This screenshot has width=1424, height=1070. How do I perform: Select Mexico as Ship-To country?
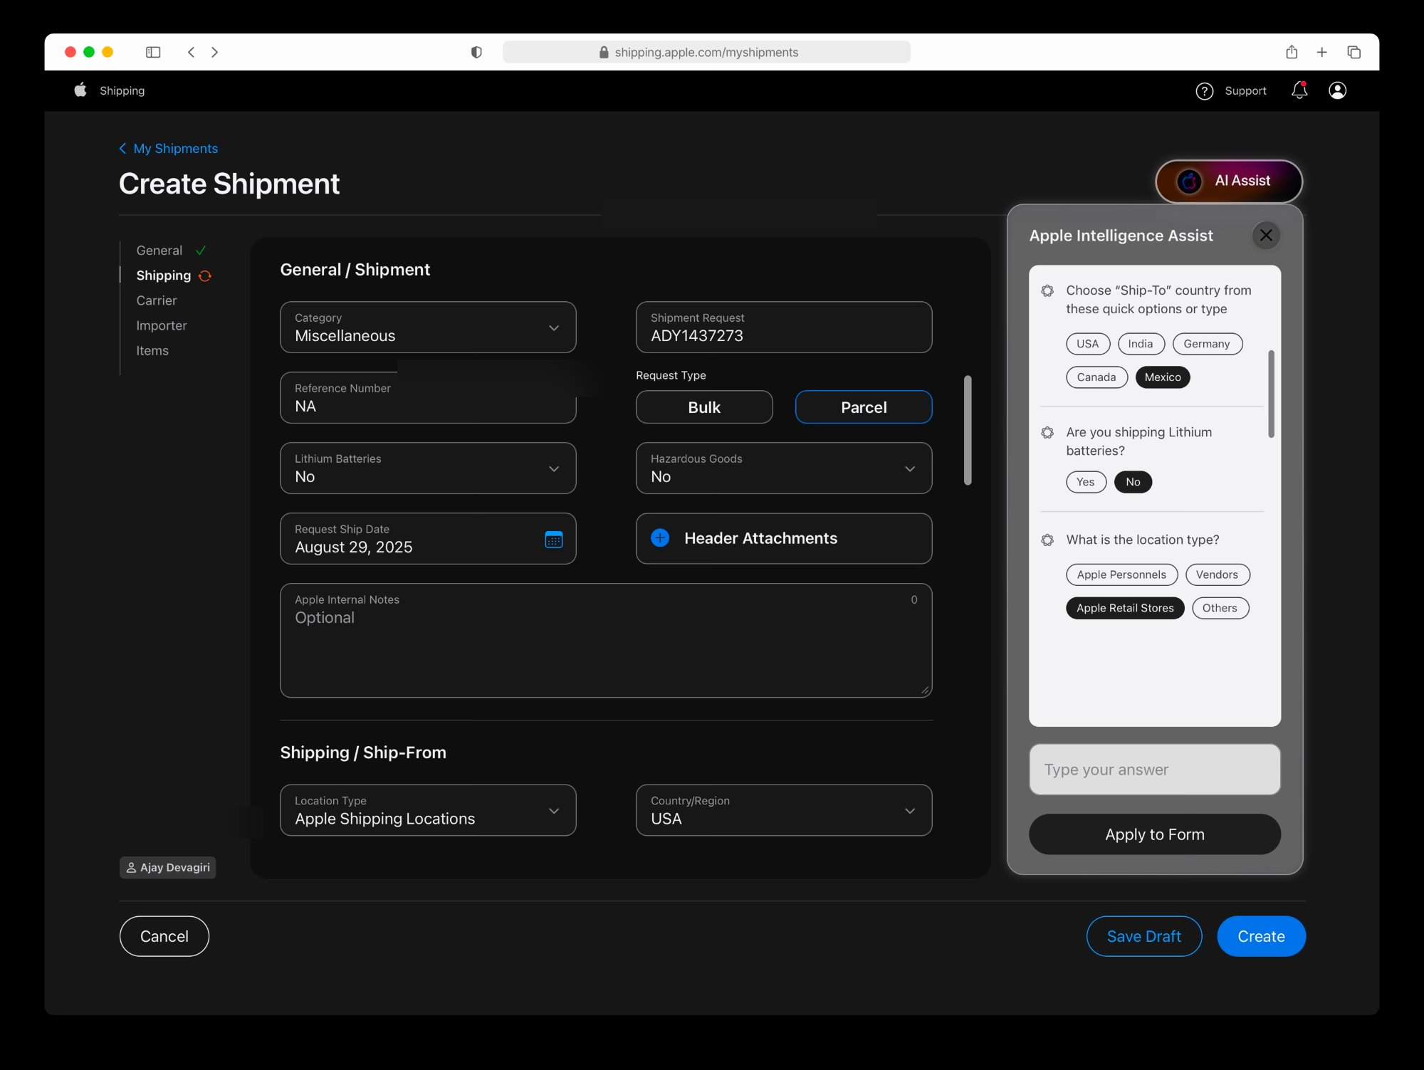(1162, 377)
